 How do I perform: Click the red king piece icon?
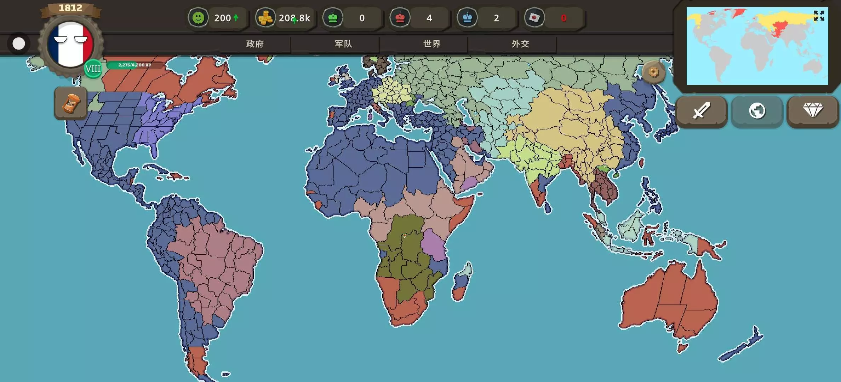(400, 18)
